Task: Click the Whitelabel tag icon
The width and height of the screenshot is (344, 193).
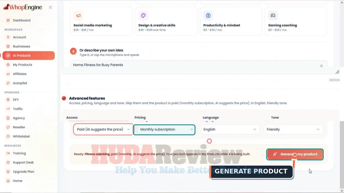Action: (x=8, y=137)
